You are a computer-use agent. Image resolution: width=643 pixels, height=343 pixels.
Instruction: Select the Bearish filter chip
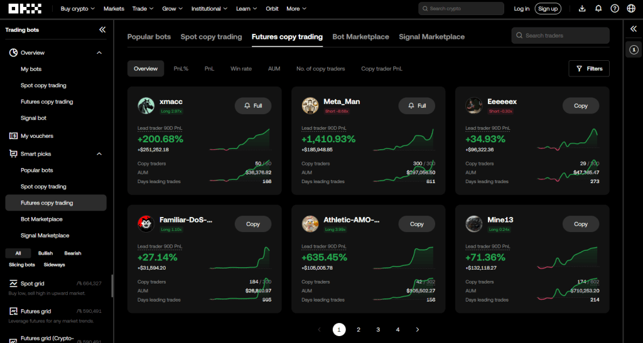coord(73,253)
